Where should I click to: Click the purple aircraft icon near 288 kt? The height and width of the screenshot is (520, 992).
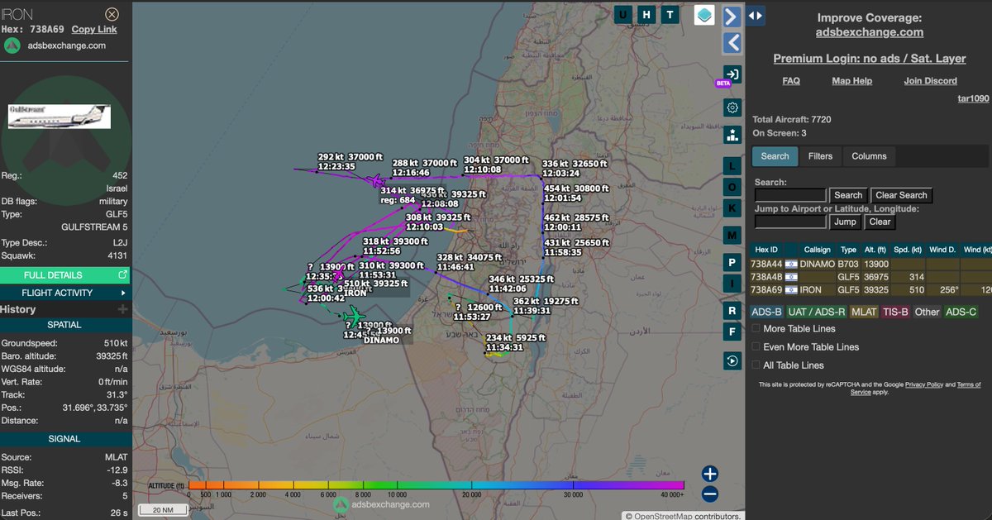[x=374, y=180]
